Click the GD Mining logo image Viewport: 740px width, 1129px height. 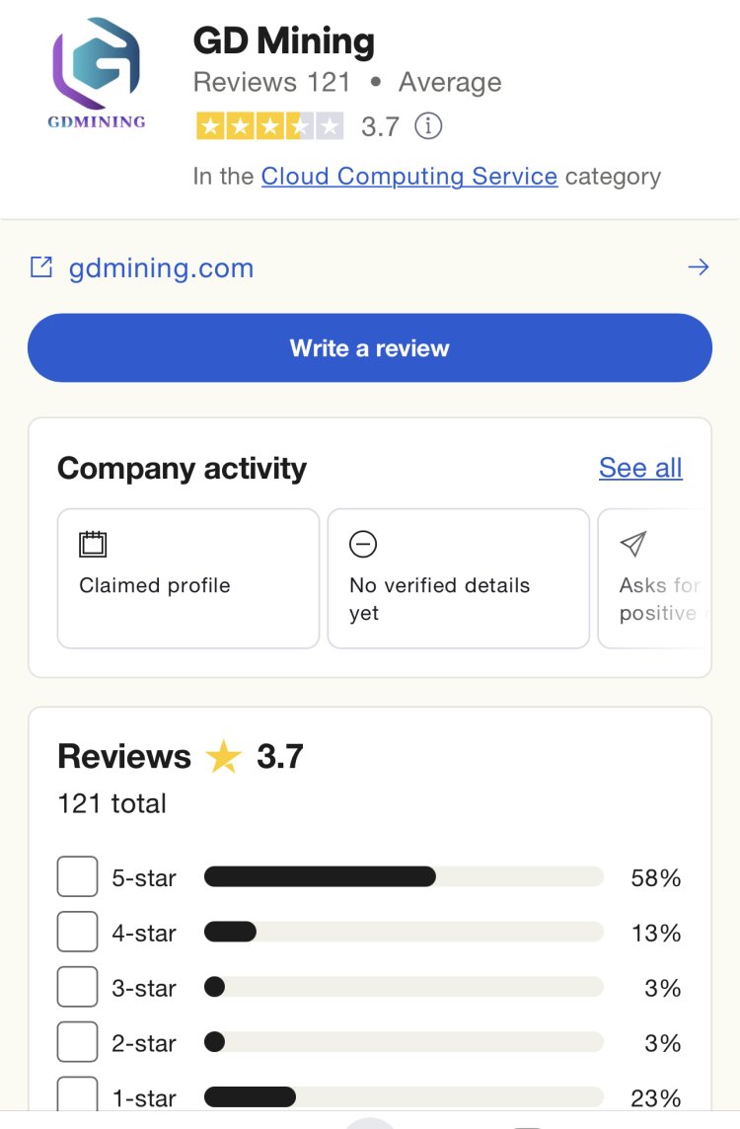[x=97, y=73]
